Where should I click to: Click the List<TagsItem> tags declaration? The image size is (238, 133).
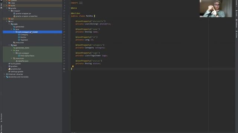91,56
